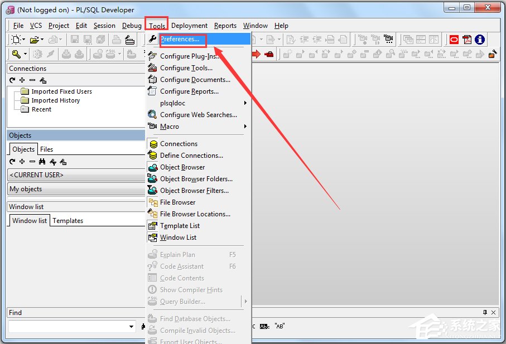Select Define Connections... in Tools menu

tap(199, 156)
